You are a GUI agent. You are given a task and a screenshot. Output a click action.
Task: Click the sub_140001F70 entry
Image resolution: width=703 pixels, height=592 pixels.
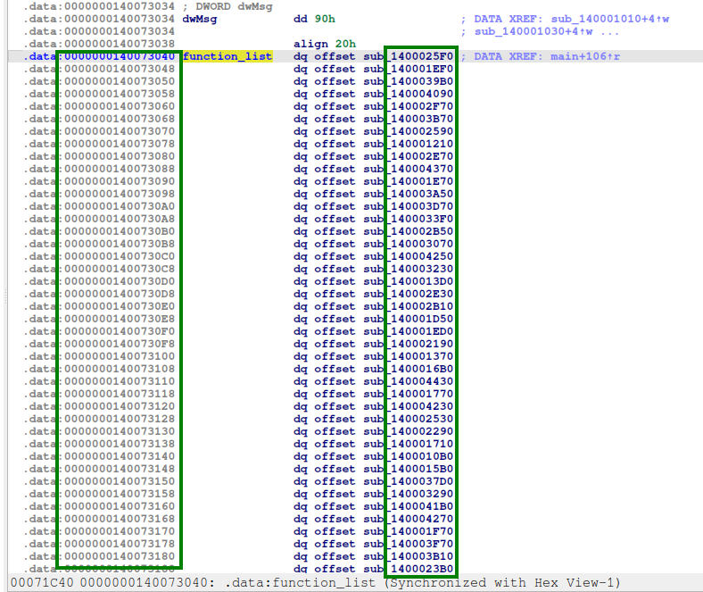pyautogui.click(x=409, y=531)
